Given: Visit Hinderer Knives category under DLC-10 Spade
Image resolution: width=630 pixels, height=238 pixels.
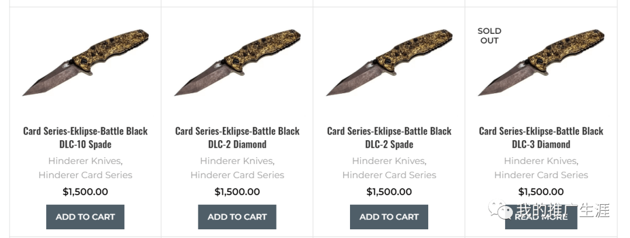Looking at the screenshot, I should click(85, 161).
